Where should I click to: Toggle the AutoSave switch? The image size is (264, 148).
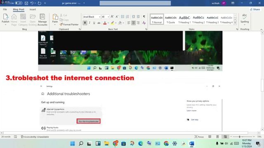tap(19, 3)
